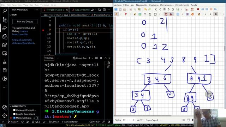The height and width of the screenshot is (127, 226).
Task: Click Save icon in Xournal++ toolbar
Action: coord(116,9)
